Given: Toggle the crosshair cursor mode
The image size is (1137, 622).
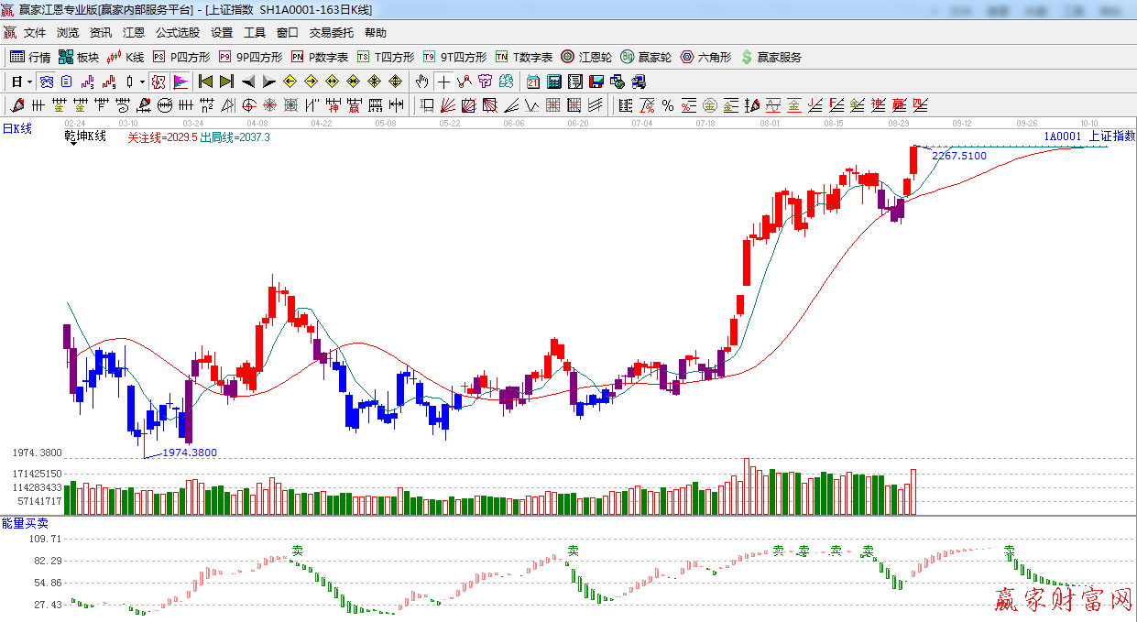Looking at the screenshot, I should point(443,82).
